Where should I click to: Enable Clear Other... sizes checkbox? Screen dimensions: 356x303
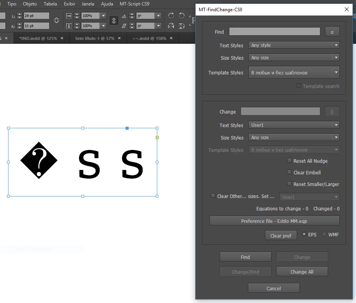pos(213,196)
